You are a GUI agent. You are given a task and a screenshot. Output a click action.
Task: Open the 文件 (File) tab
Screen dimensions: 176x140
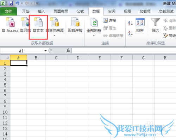8,11
